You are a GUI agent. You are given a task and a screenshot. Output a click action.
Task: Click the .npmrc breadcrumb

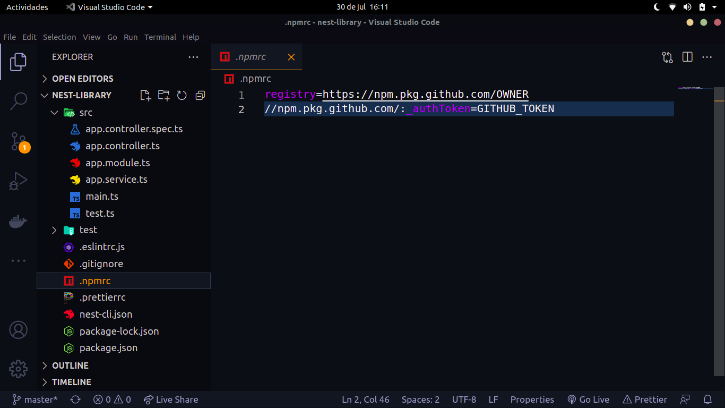pos(248,79)
